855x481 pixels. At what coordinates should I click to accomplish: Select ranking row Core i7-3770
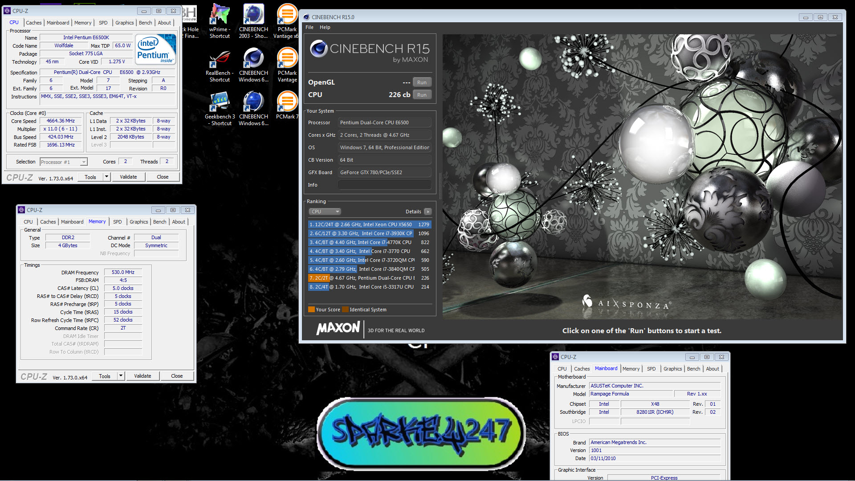pyautogui.click(x=369, y=251)
